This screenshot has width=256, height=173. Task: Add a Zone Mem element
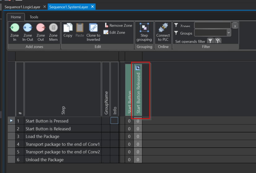(x=53, y=32)
